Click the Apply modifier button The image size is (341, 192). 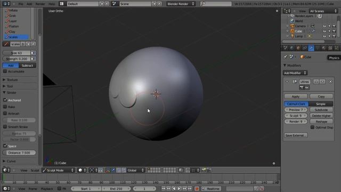296,96
